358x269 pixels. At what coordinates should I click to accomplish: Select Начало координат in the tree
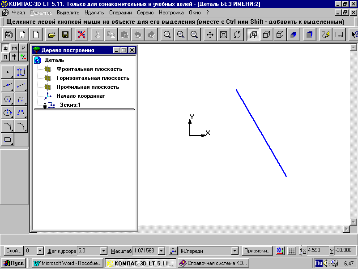pos(81,96)
